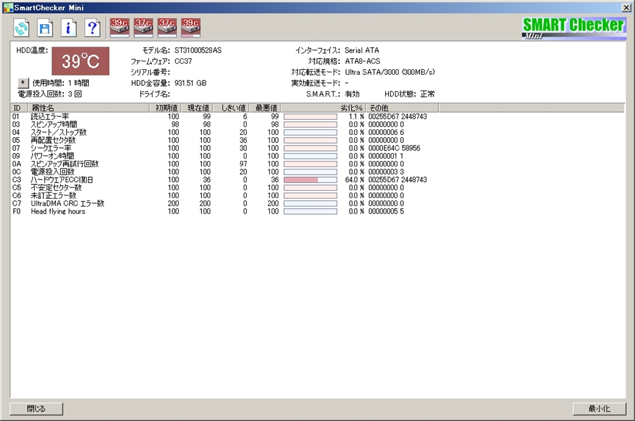Click the HDD状態 value 正常
Image resolution: width=635 pixels, height=421 pixels.
click(427, 94)
